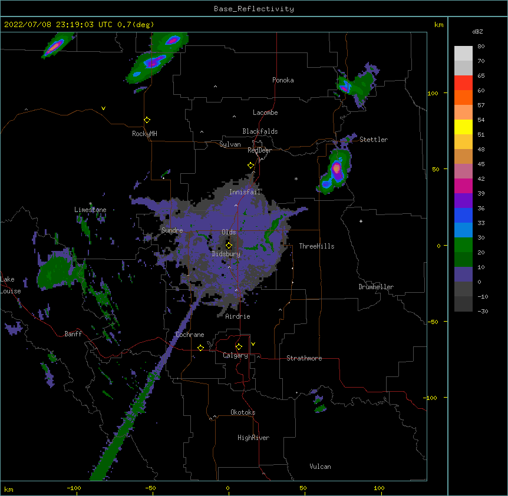Click the Banff town label
This screenshot has width=508, height=496.
click(73, 334)
